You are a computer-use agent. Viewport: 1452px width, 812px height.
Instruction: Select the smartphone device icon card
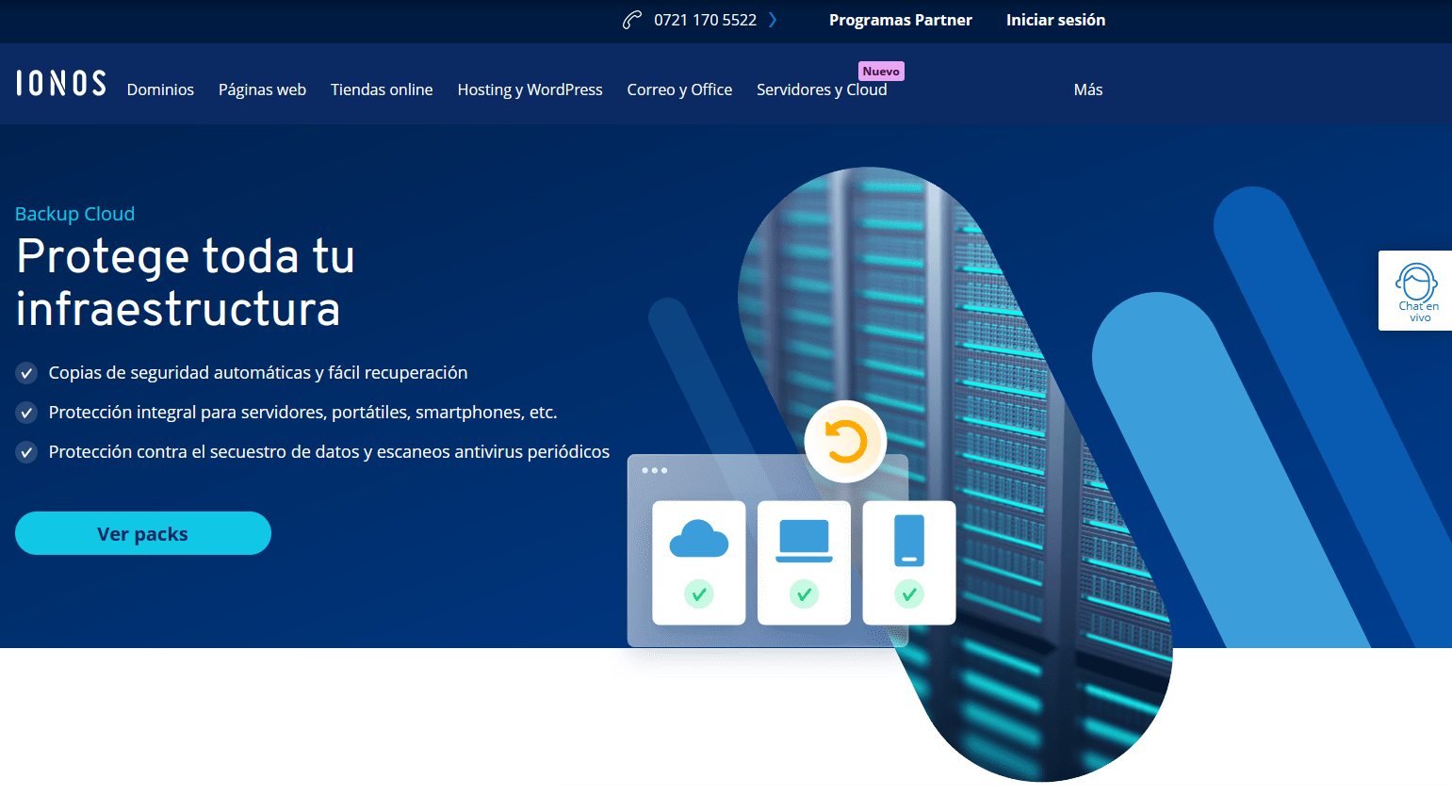click(x=909, y=563)
